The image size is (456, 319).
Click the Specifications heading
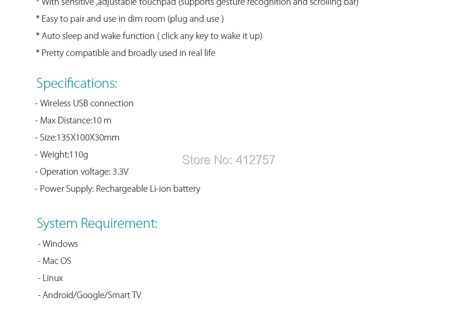point(77,84)
